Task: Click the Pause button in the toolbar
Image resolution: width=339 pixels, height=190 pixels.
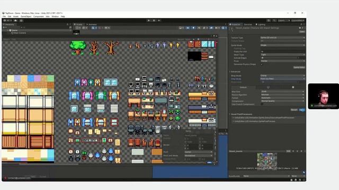Action: (154, 21)
